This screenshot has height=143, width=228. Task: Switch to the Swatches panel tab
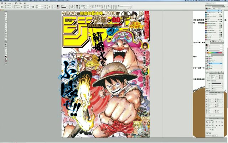208,6
